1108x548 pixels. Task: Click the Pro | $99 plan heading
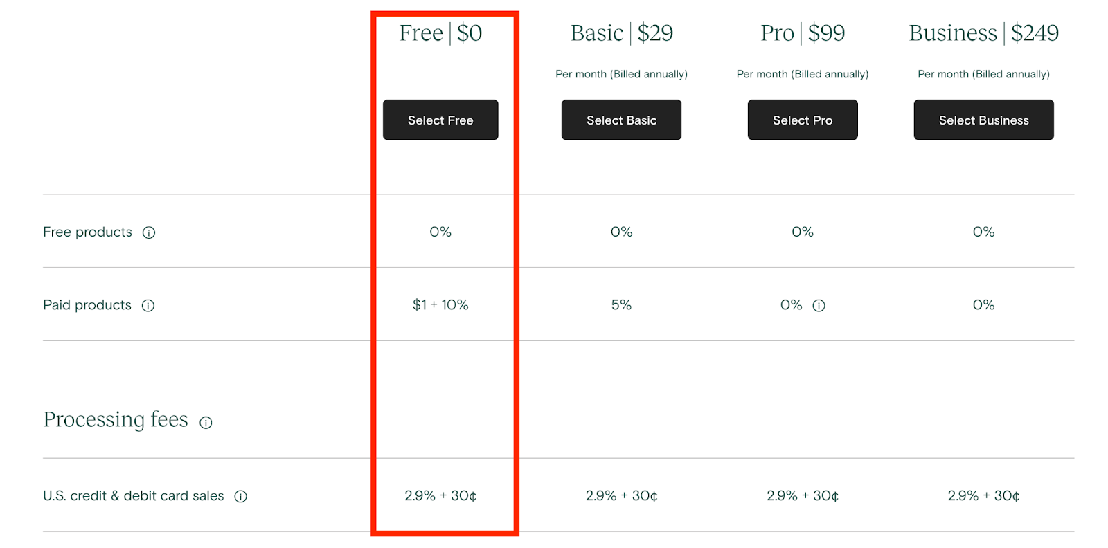point(803,33)
